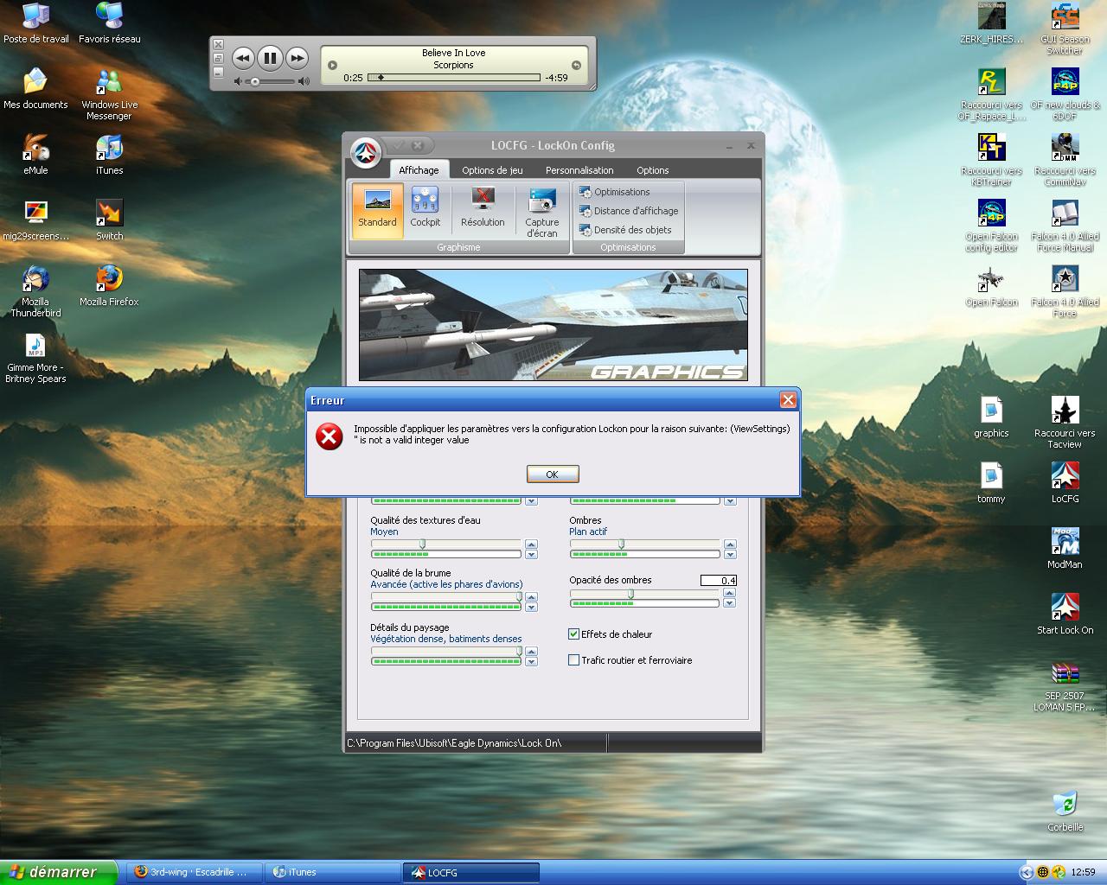Click the Capture d'écran icon
Screen dimensions: 1107x885
542,212
